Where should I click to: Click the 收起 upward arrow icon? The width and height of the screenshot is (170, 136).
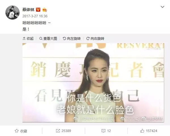pyautogui.click(x=24, y=38)
